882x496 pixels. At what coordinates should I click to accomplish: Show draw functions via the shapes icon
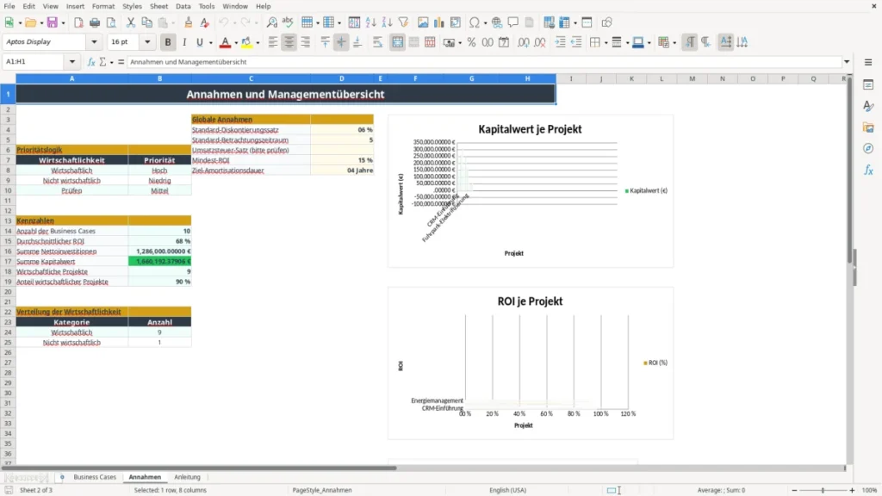click(x=606, y=22)
